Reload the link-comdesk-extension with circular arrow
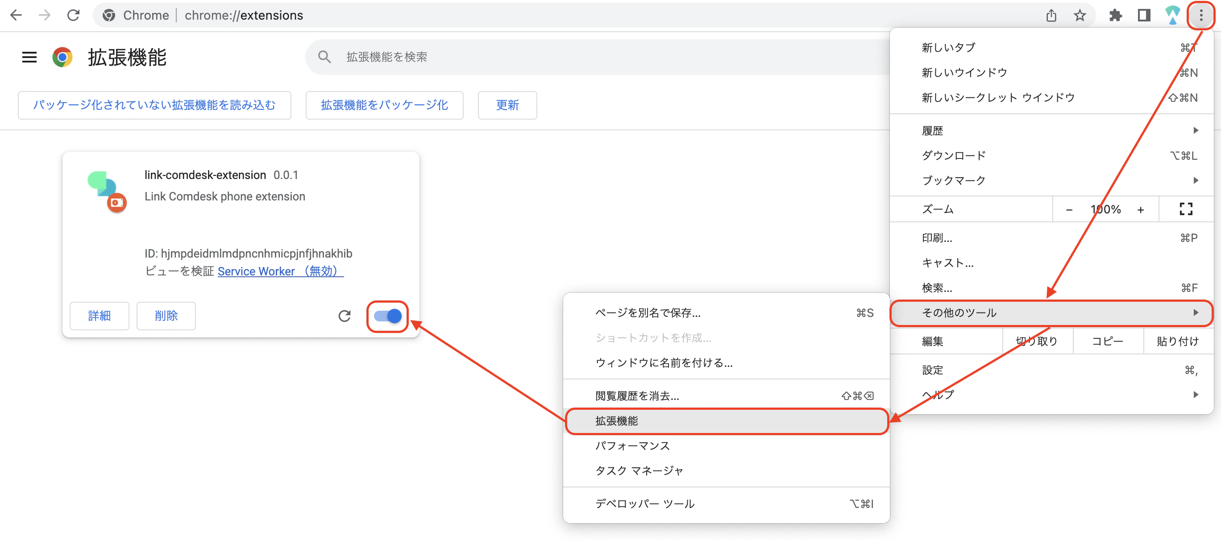The width and height of the screenshot is (1221, 541). (x=345, y=316)
